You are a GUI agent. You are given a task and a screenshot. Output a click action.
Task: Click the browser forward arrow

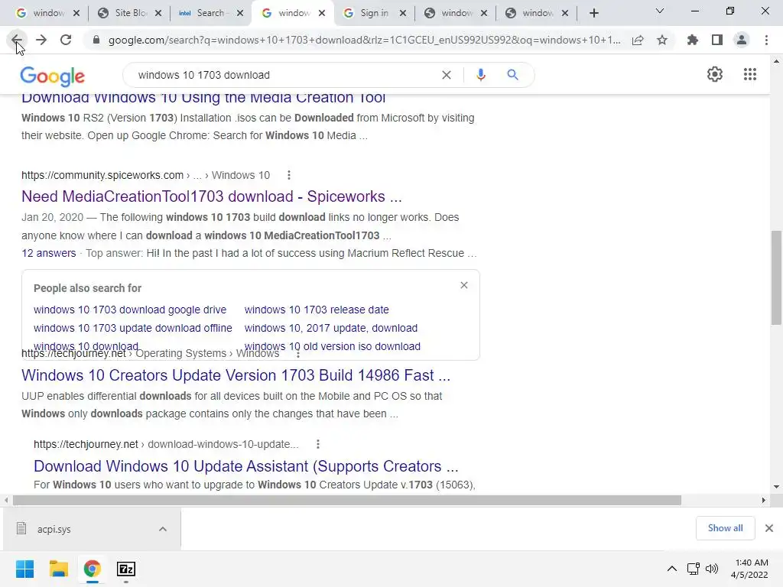(41, 40)
